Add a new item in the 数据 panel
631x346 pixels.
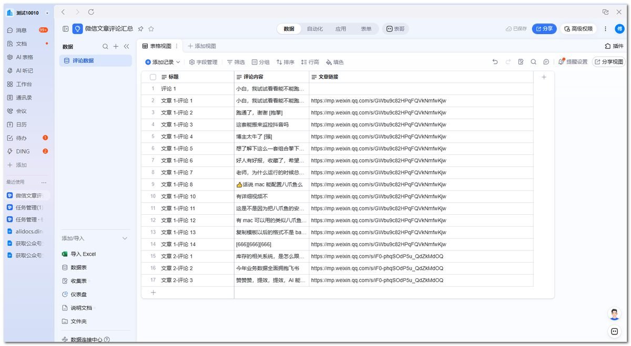[x=116, y=47]
